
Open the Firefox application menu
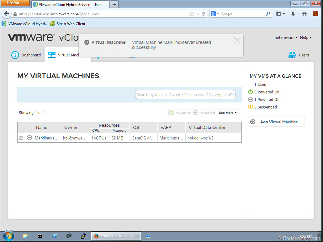tap(15, 3)
